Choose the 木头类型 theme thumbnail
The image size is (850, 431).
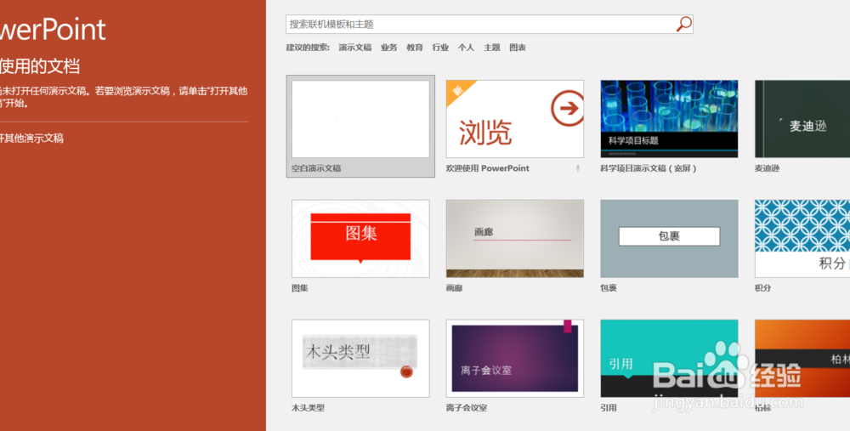[360, 359]
